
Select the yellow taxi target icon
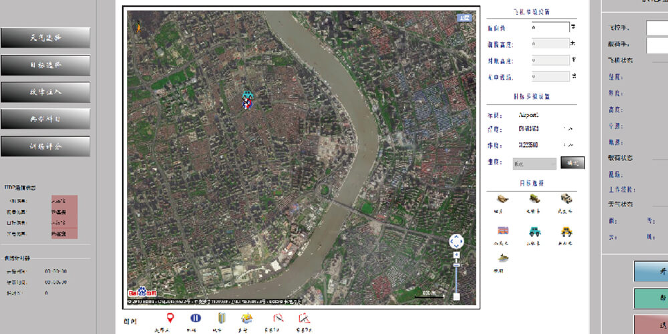click(566, 231)
